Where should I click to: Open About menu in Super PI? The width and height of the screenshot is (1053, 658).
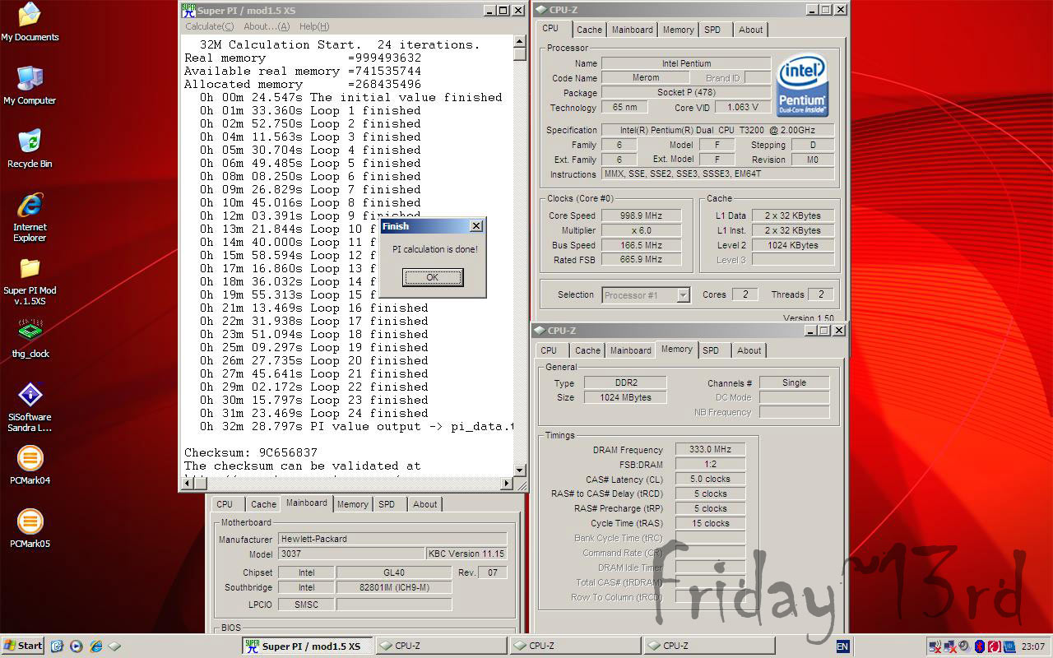(x=267, y=26)
